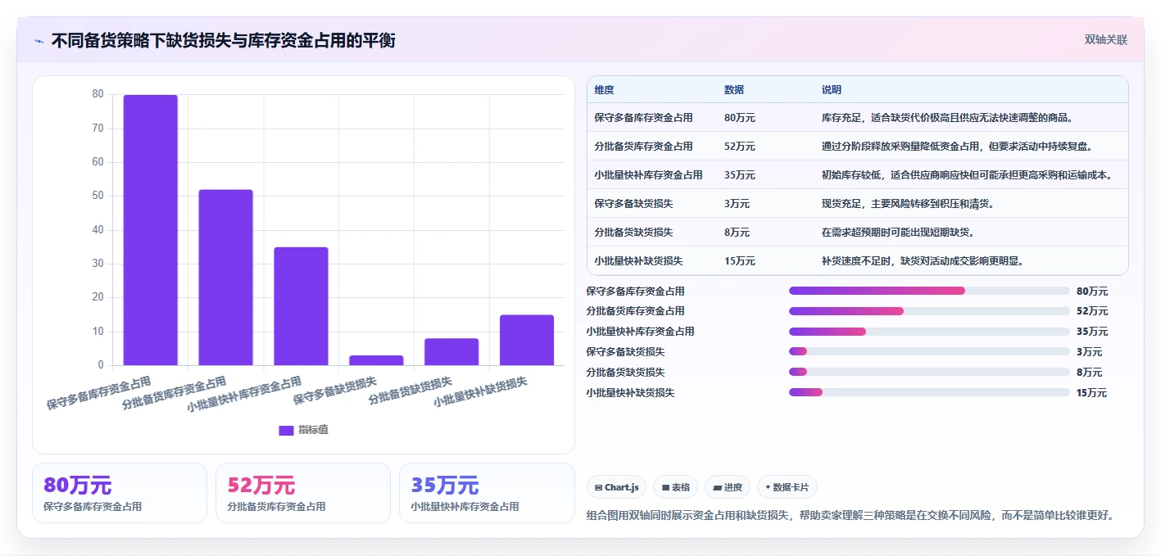Click the 表格 tag chip
Screen dimensions: 1161x556
(x=675, y=487)
